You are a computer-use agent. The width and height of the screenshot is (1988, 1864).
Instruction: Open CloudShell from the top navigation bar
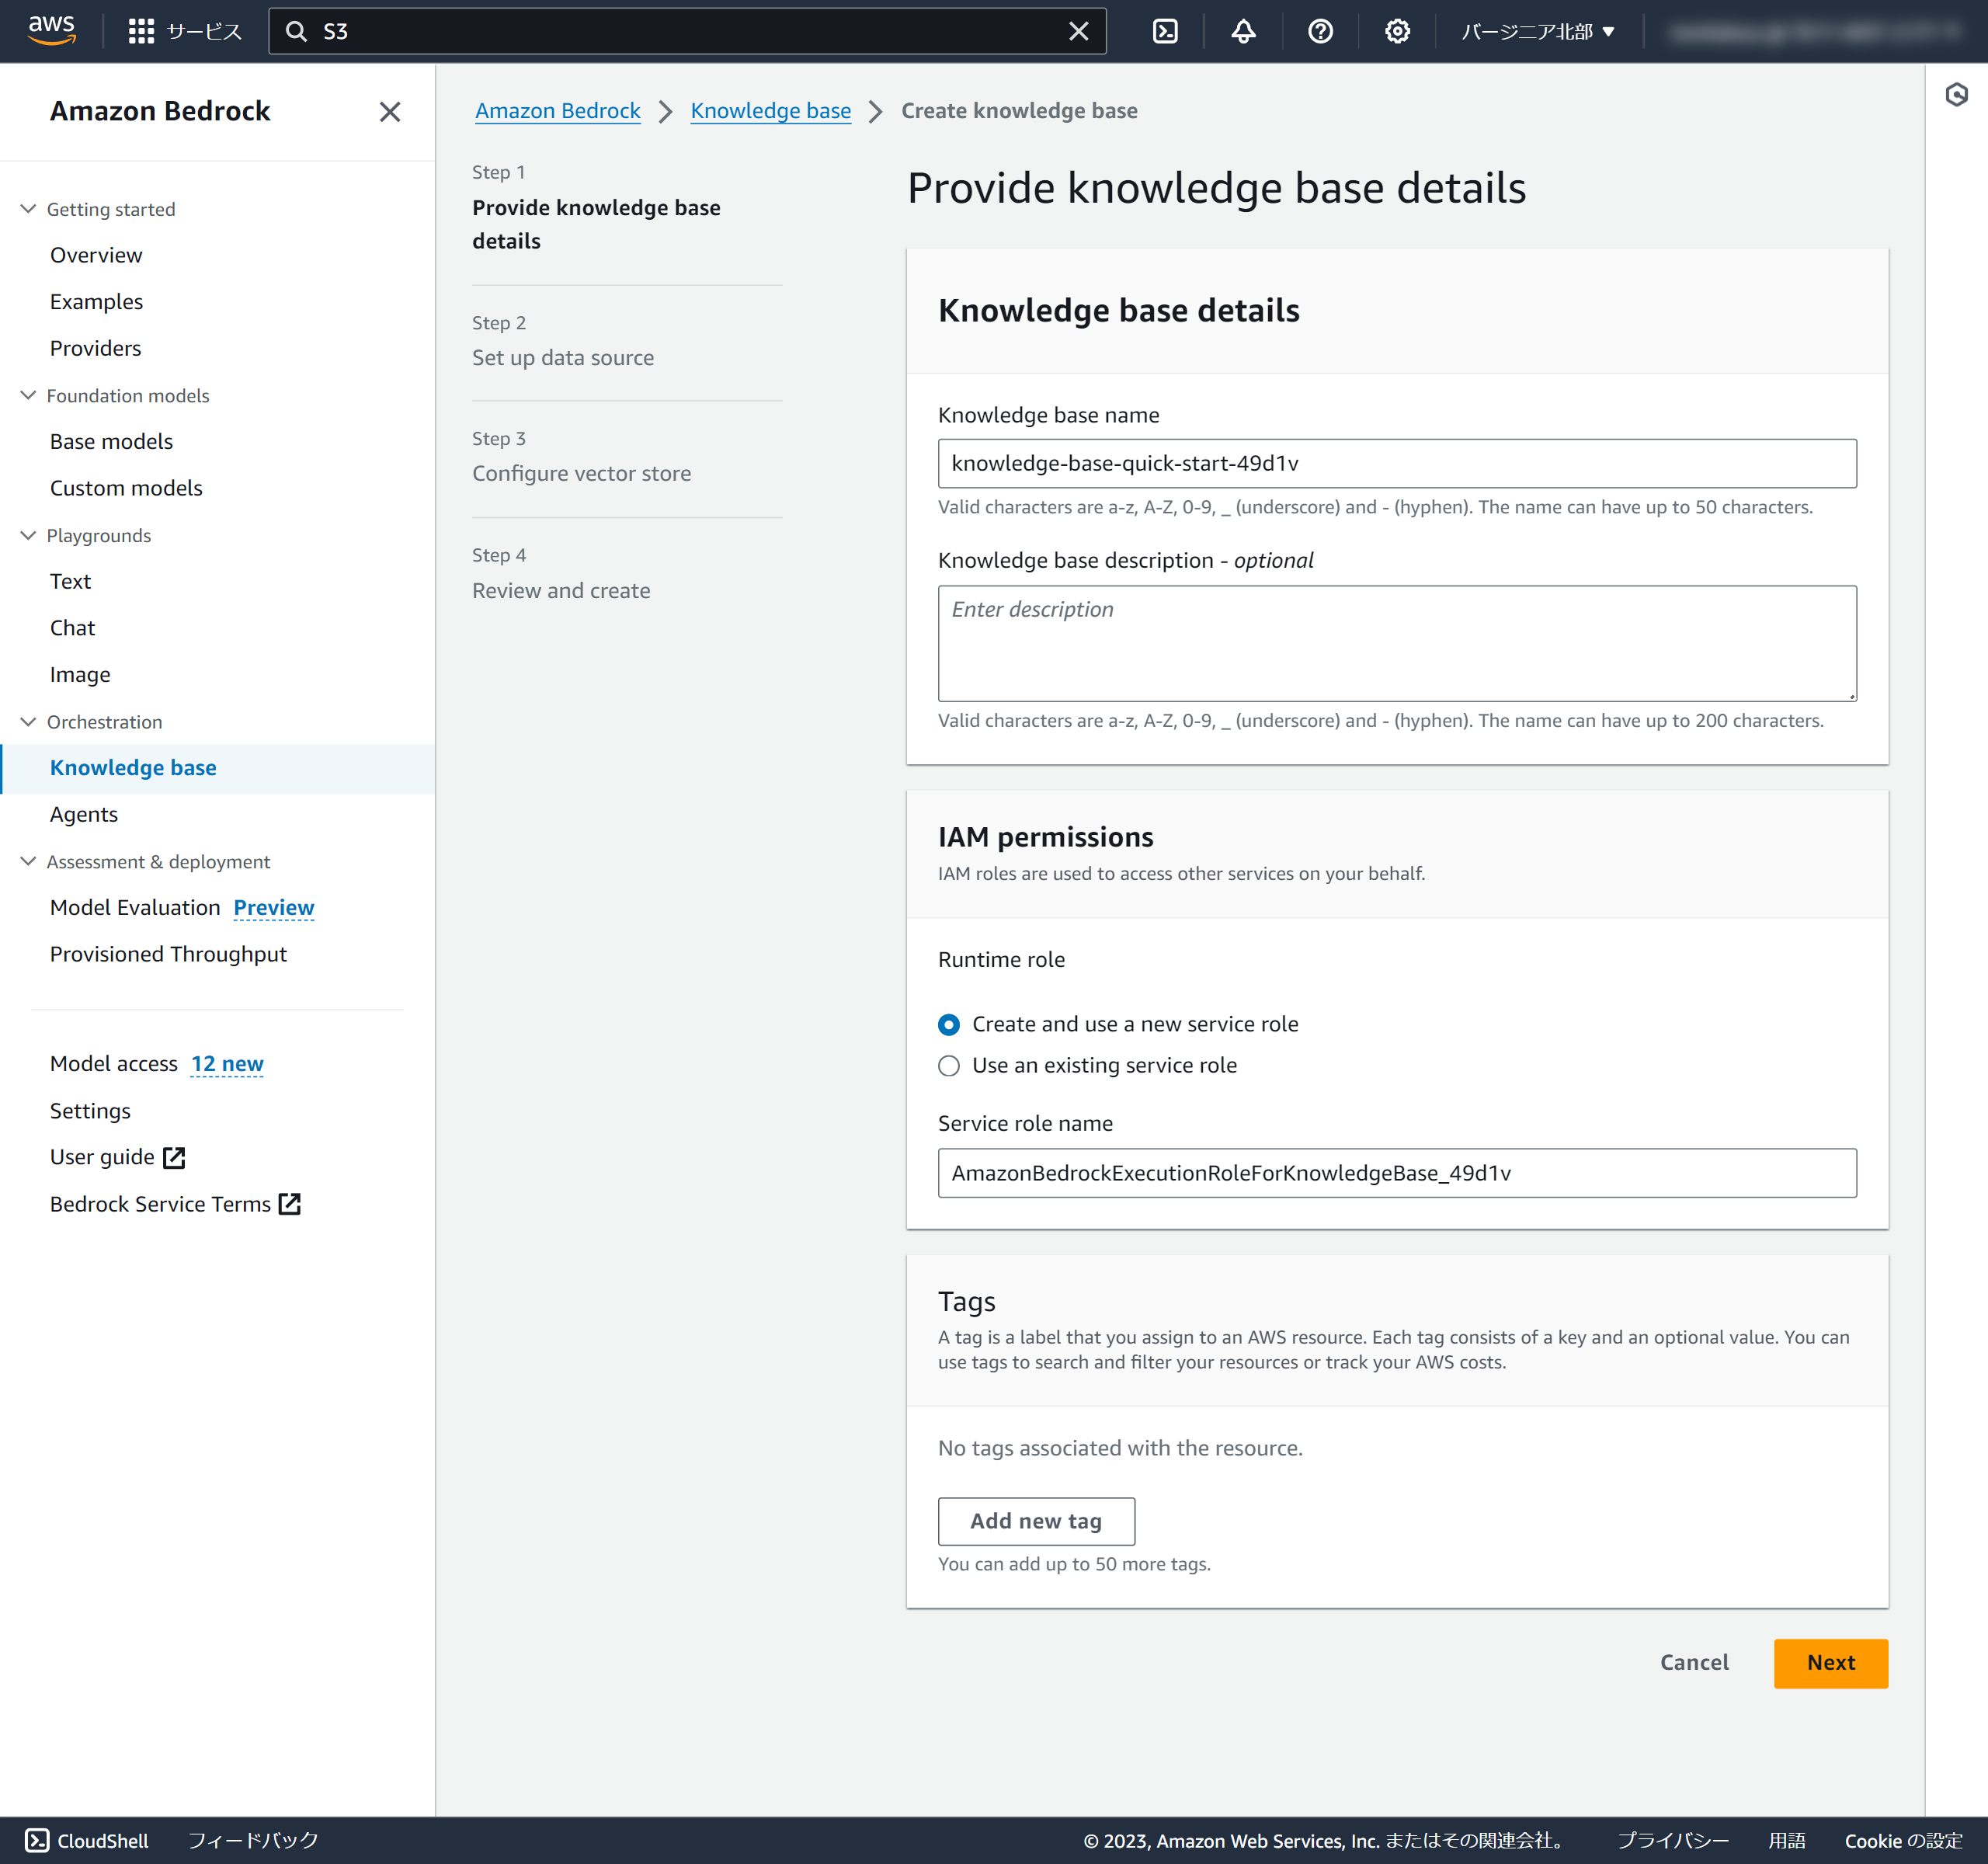tap(1165, 31)
